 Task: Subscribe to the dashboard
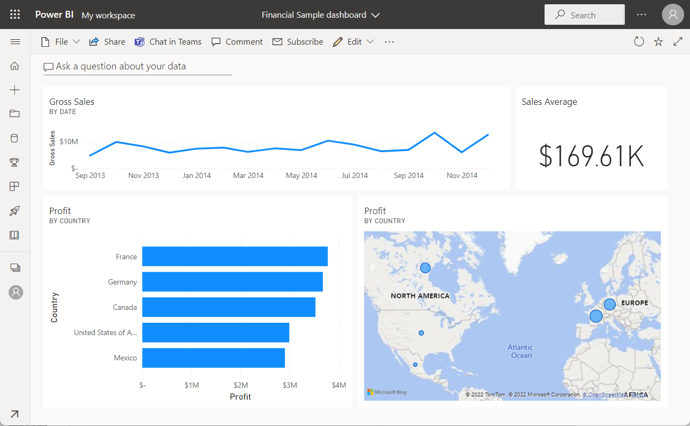click(x=298, y=41)
